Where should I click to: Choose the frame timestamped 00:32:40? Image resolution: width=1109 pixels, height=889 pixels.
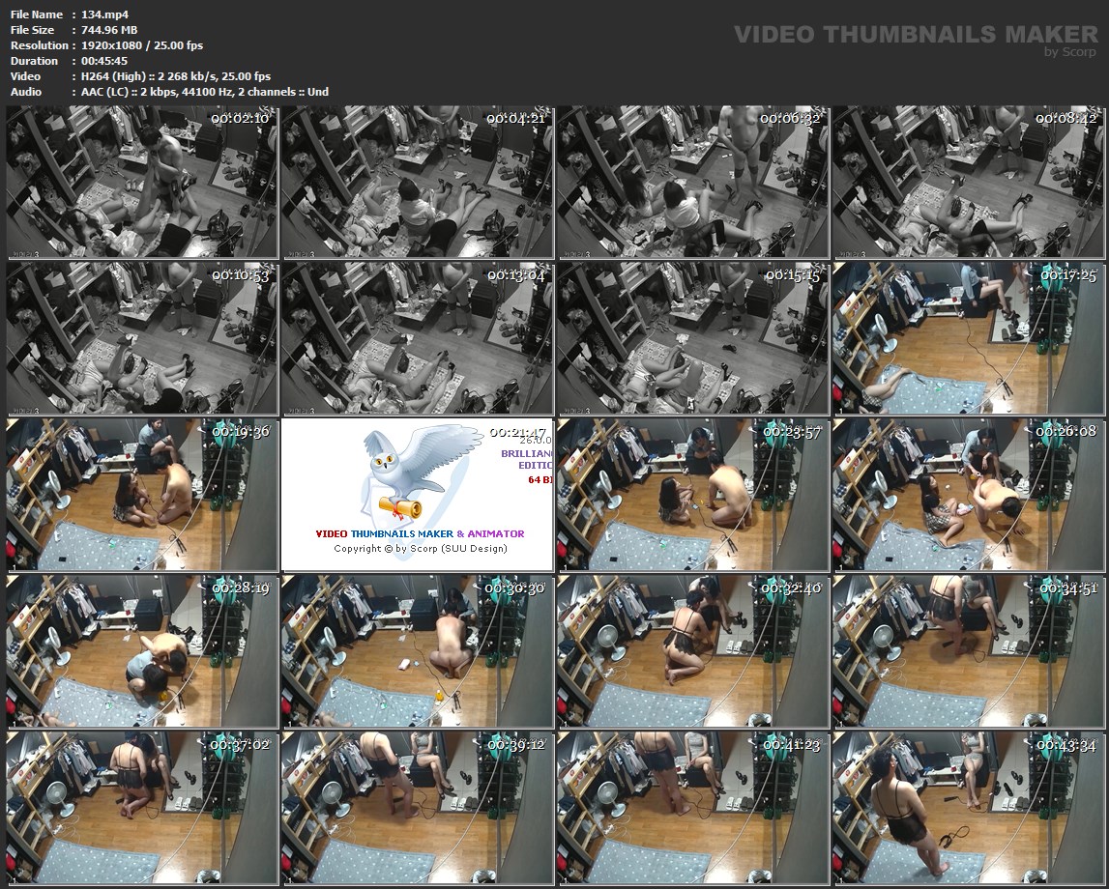click(x=692, y=651)
